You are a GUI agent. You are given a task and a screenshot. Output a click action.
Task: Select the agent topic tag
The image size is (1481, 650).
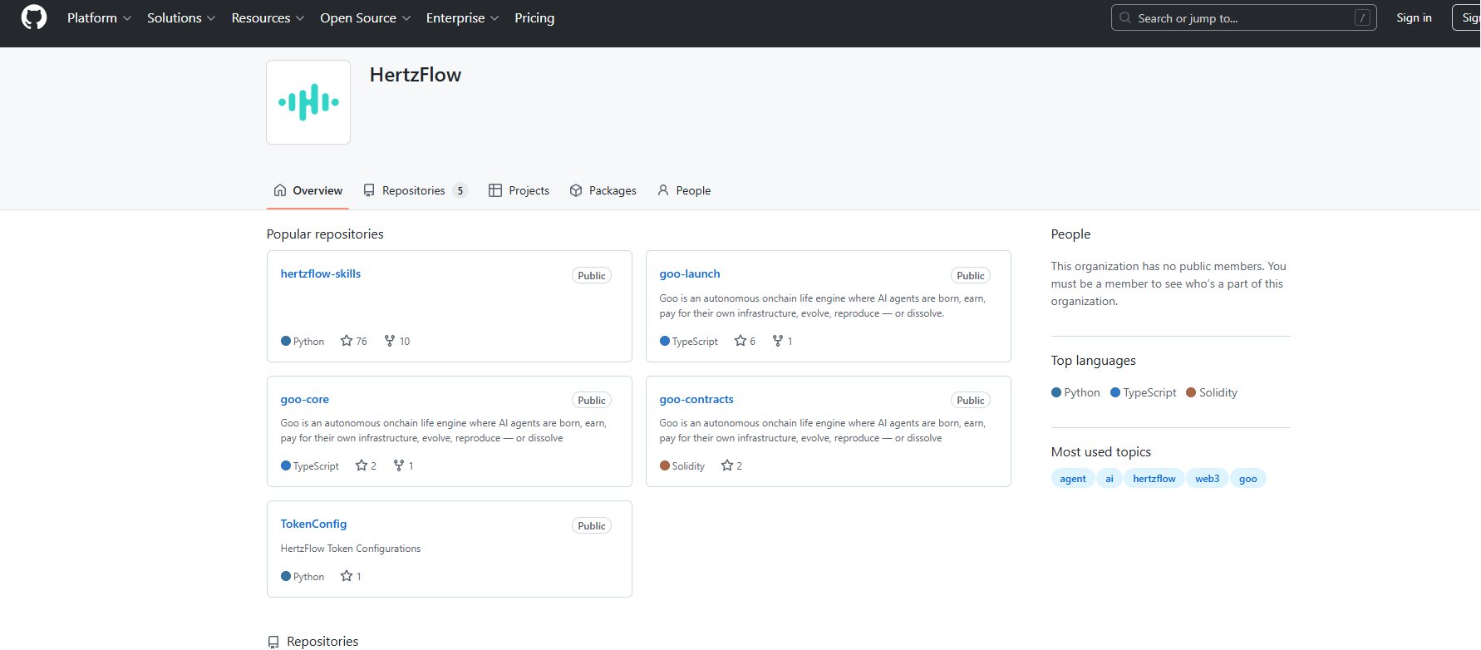click(x=1073, y=478)
